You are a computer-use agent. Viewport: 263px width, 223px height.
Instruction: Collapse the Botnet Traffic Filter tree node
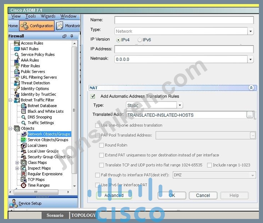pyautogui.click(x=10, y=100)
